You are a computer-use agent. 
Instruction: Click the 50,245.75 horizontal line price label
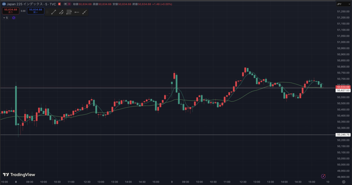pyautogui.click(x=343, y=135)
